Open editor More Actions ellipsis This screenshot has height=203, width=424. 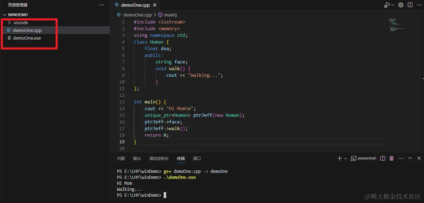[419, 5]
